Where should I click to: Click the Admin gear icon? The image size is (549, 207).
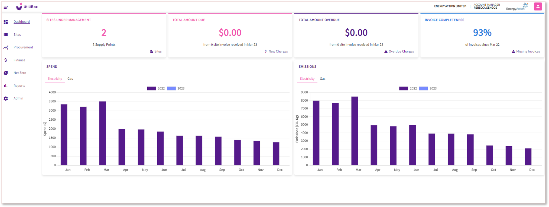click(x=6, y=99)
